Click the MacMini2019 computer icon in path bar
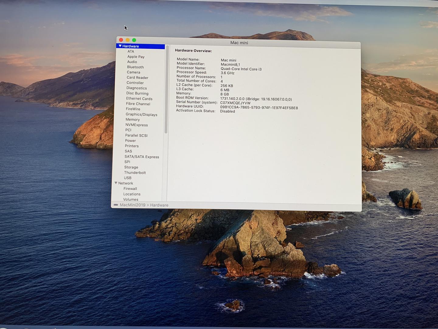Image resolution: width=438 pixels, height=329 pixels. point(116,205)
